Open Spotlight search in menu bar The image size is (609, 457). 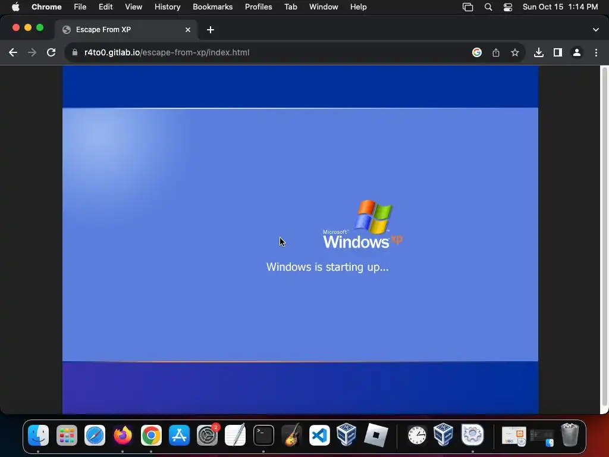[488, 7]
